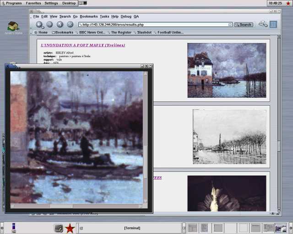Open the browser Help menu
Image resolution: width=293 pixels, height=234 pixels.
coord(115,16)
